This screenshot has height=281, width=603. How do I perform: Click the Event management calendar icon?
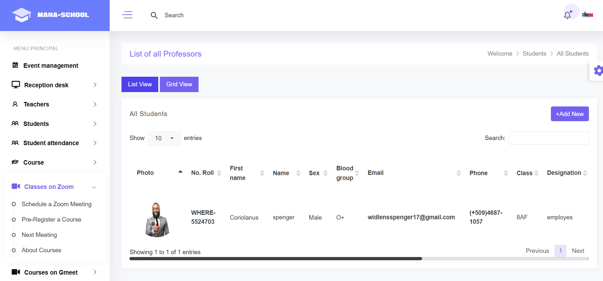15,65
